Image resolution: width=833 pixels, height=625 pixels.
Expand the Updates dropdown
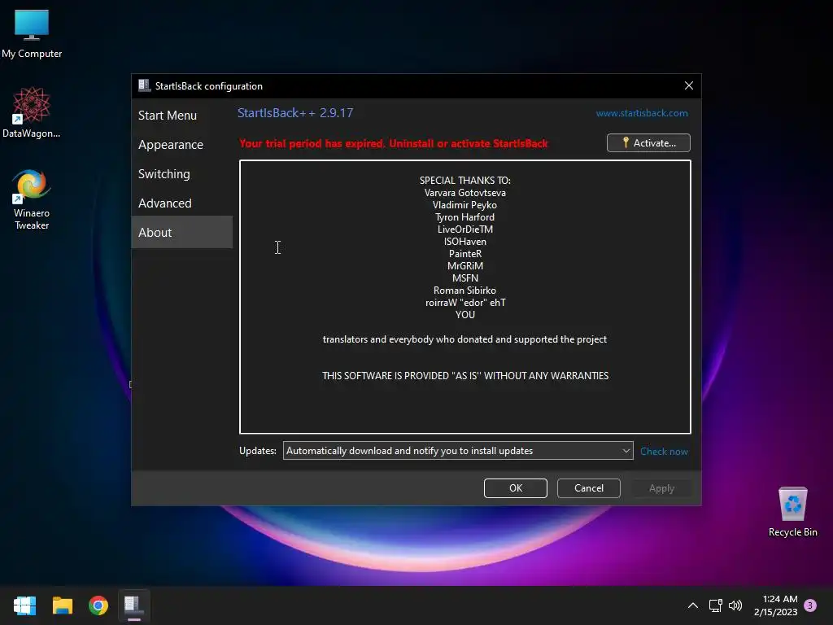click(x=458, y=451)
